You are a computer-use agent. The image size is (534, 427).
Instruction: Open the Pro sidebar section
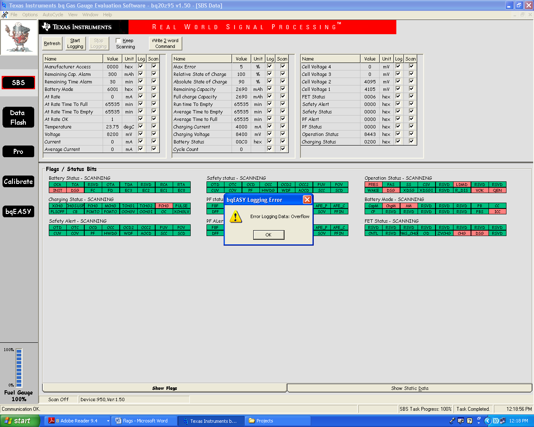[18, 151]
